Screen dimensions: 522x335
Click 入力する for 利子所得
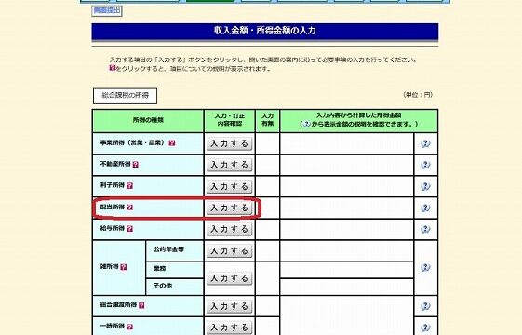230,186
